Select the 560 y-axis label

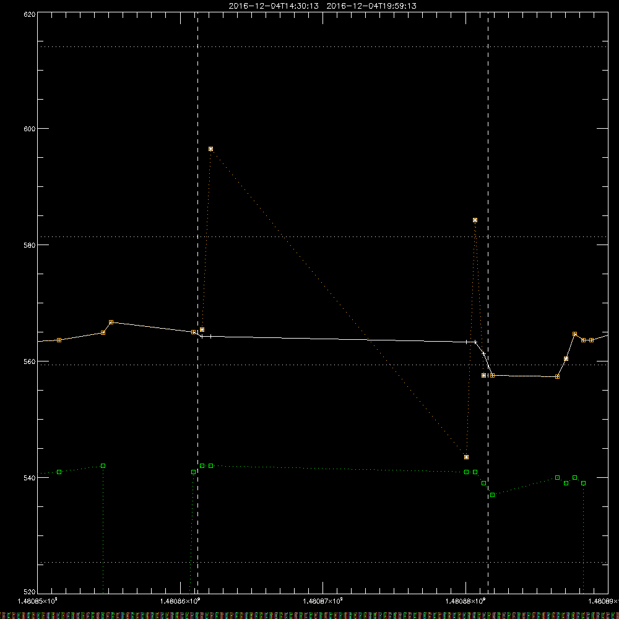pyautogui.click(x=30, y=361)
